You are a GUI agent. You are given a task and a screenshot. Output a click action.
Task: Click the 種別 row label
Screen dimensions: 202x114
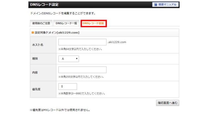[x=35, y=59]
